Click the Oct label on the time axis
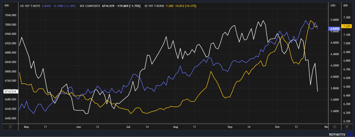 pos(277,127)
